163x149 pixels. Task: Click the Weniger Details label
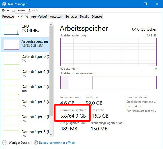click(19, 143)
